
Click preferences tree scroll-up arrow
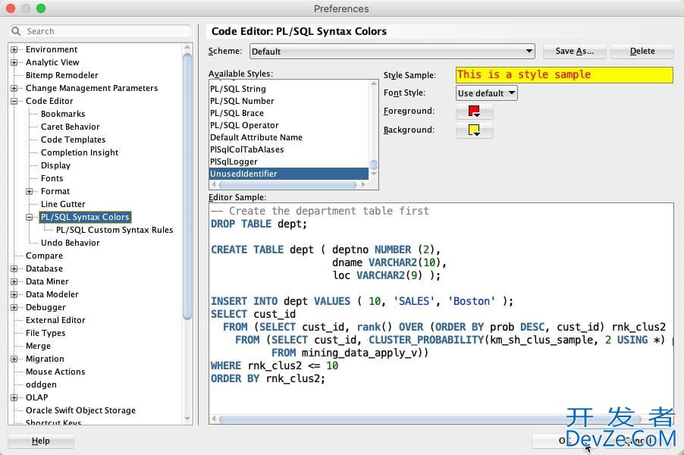click(187, 47)
